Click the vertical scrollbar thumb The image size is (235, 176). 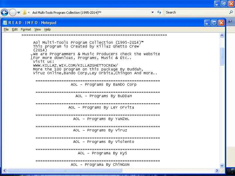[222, 56]
